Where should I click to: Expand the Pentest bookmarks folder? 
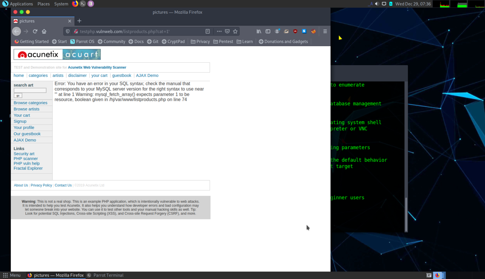(x=223, y=41)
